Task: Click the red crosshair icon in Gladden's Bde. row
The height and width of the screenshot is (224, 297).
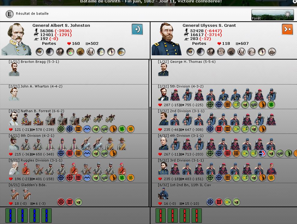Action: pyautogui.click(x=61, y=202)
